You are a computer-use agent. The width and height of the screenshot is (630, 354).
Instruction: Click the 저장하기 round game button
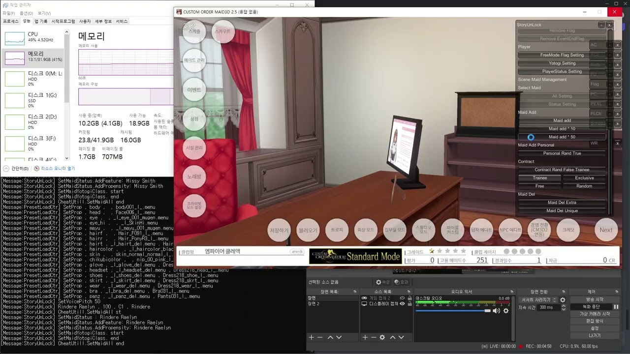tap(279, 230)
